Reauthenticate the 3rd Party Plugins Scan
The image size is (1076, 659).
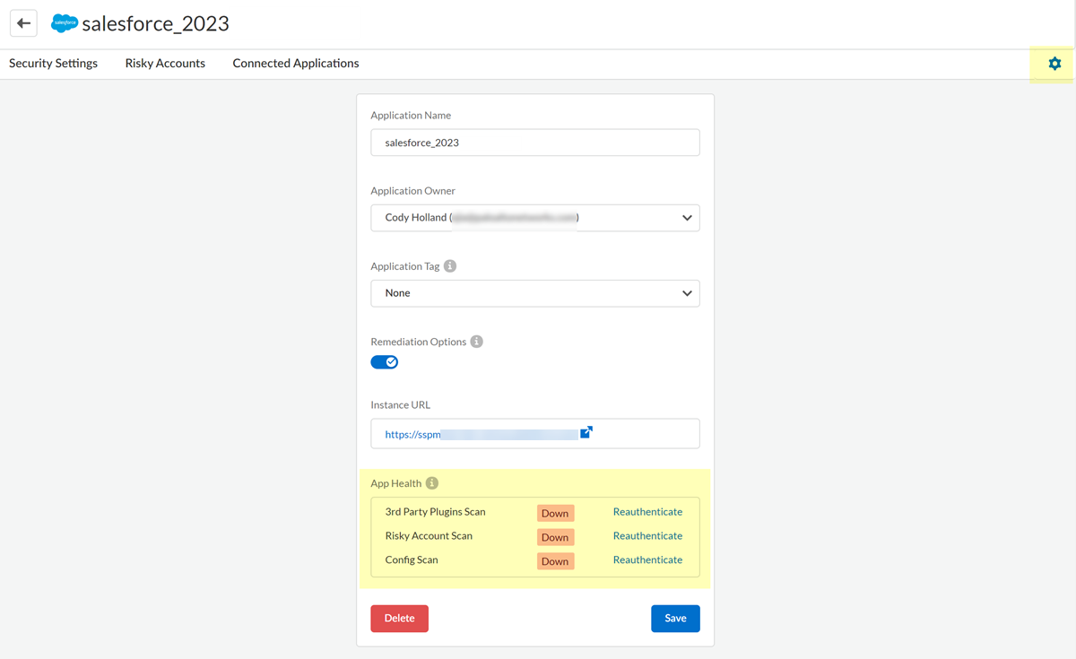[647, 512]
